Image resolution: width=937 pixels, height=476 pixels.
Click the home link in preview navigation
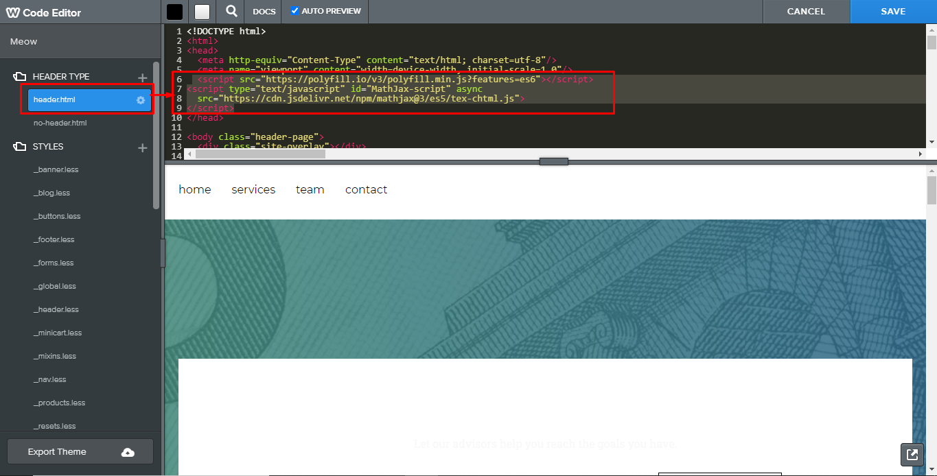coord(195,190)
